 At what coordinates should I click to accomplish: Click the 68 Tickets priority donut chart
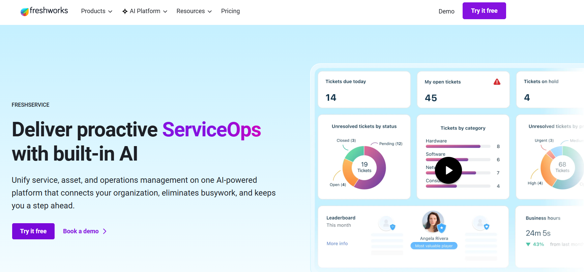[x=562, y=168]
